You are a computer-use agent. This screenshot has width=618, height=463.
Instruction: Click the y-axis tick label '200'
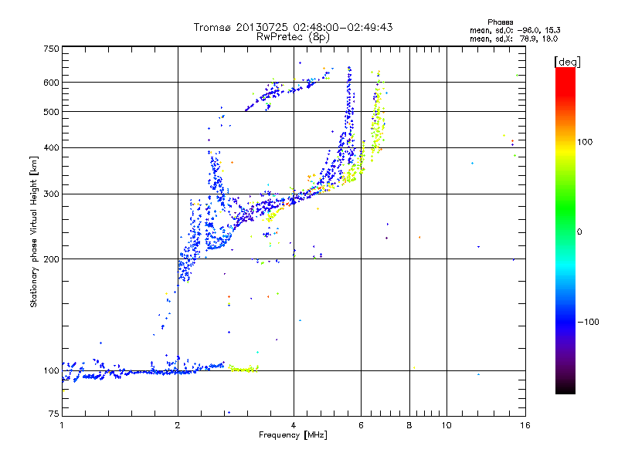tap(51, 259)
